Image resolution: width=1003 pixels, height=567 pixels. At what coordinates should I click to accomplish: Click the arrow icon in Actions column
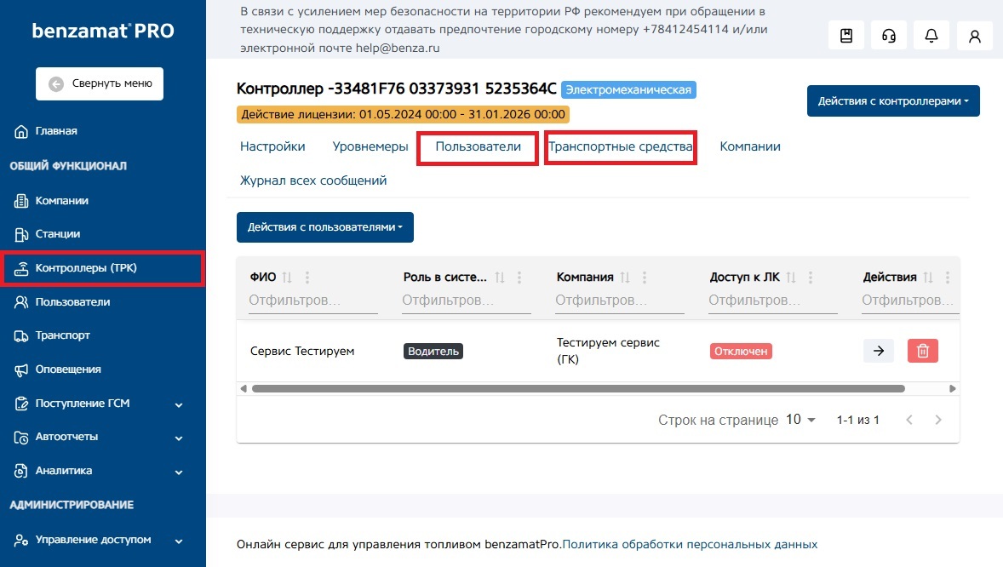[879, 351]
